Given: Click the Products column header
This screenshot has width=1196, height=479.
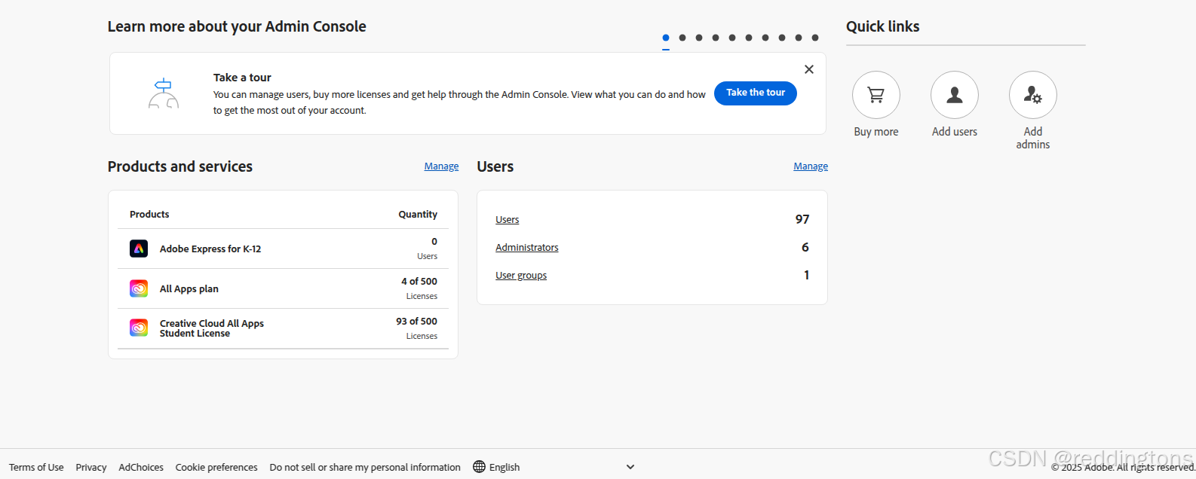Looking at the screenshot, I should pyautogui.click(x=149, y=215).
